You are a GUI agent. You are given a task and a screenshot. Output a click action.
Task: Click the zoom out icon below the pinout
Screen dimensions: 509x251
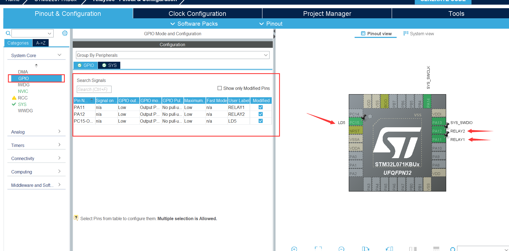coord(341,249)
